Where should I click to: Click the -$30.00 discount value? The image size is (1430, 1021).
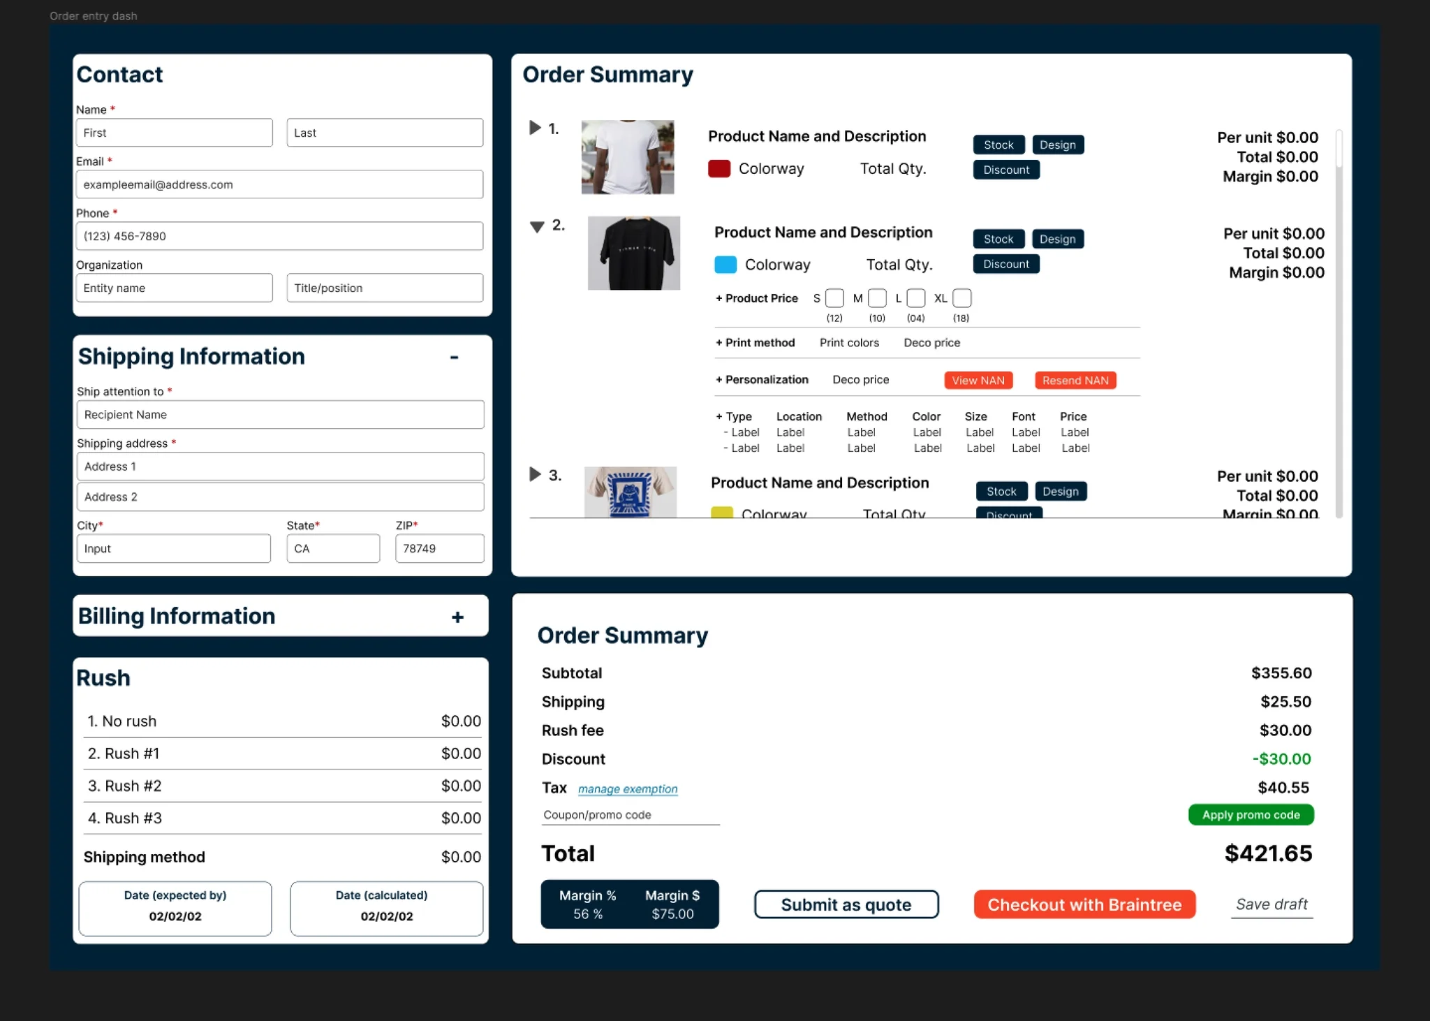click(x=1281, y=758)
